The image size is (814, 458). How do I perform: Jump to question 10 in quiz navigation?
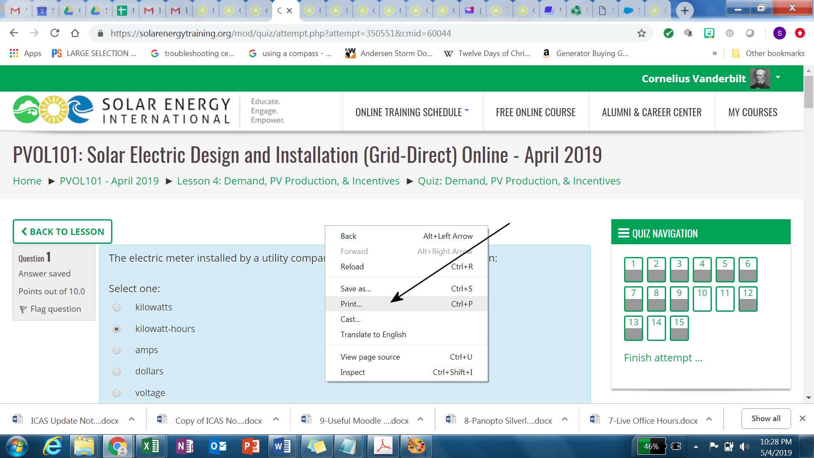point(702,299)
